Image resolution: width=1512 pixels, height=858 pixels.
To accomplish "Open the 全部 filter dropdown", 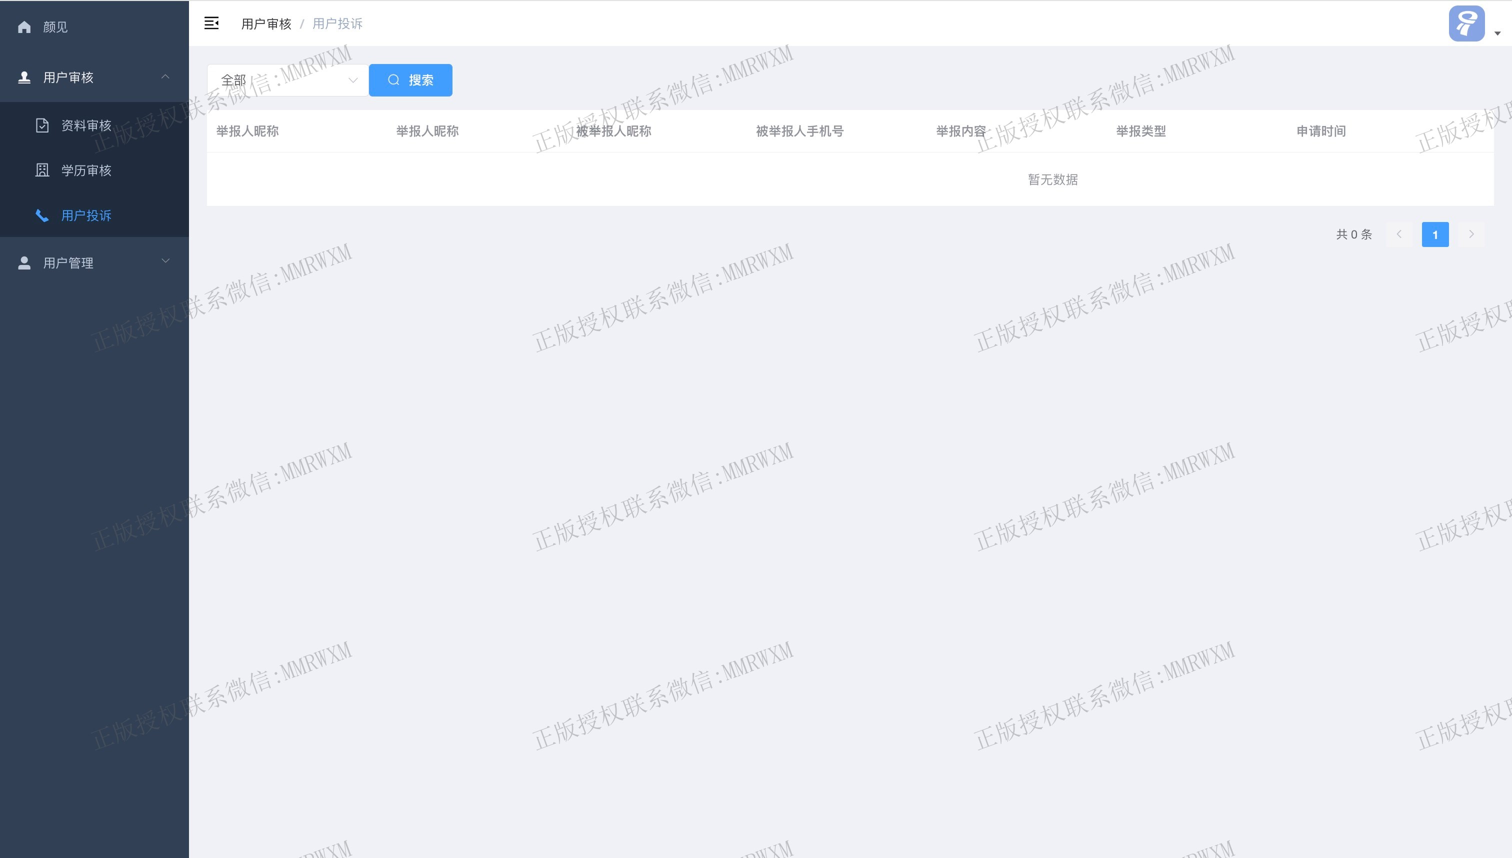I will [x=287, y=80].
